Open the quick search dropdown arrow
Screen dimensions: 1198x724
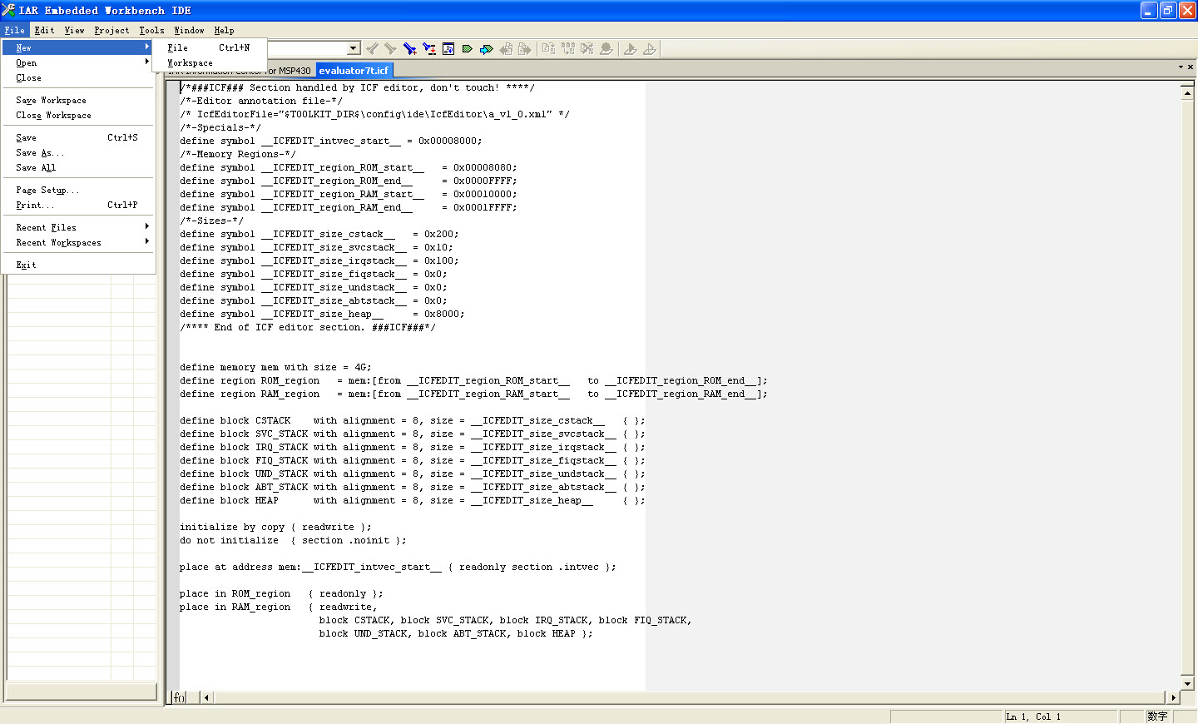(x=354, y=49)
